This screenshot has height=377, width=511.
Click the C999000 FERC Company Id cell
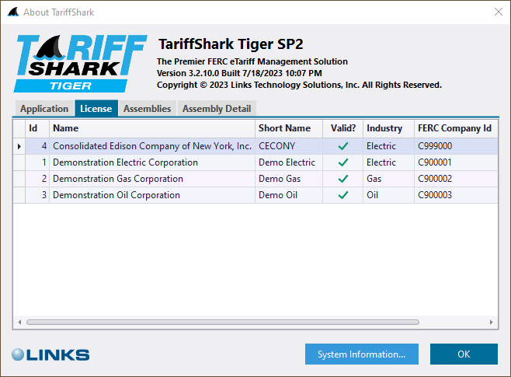(456, 146)
